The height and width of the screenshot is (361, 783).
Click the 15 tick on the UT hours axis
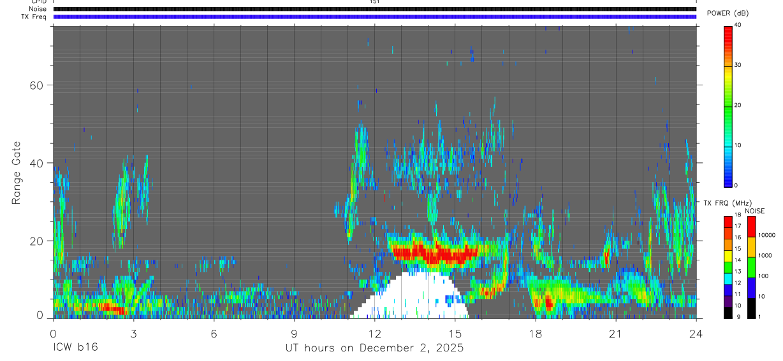coord(455,333)
